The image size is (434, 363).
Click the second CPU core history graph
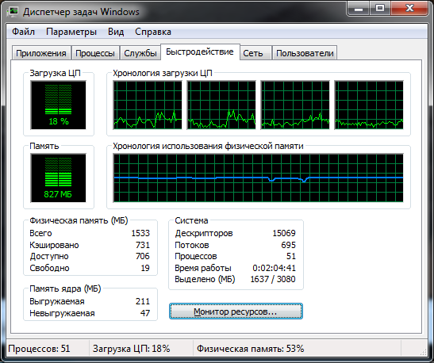tap(221, 105)
